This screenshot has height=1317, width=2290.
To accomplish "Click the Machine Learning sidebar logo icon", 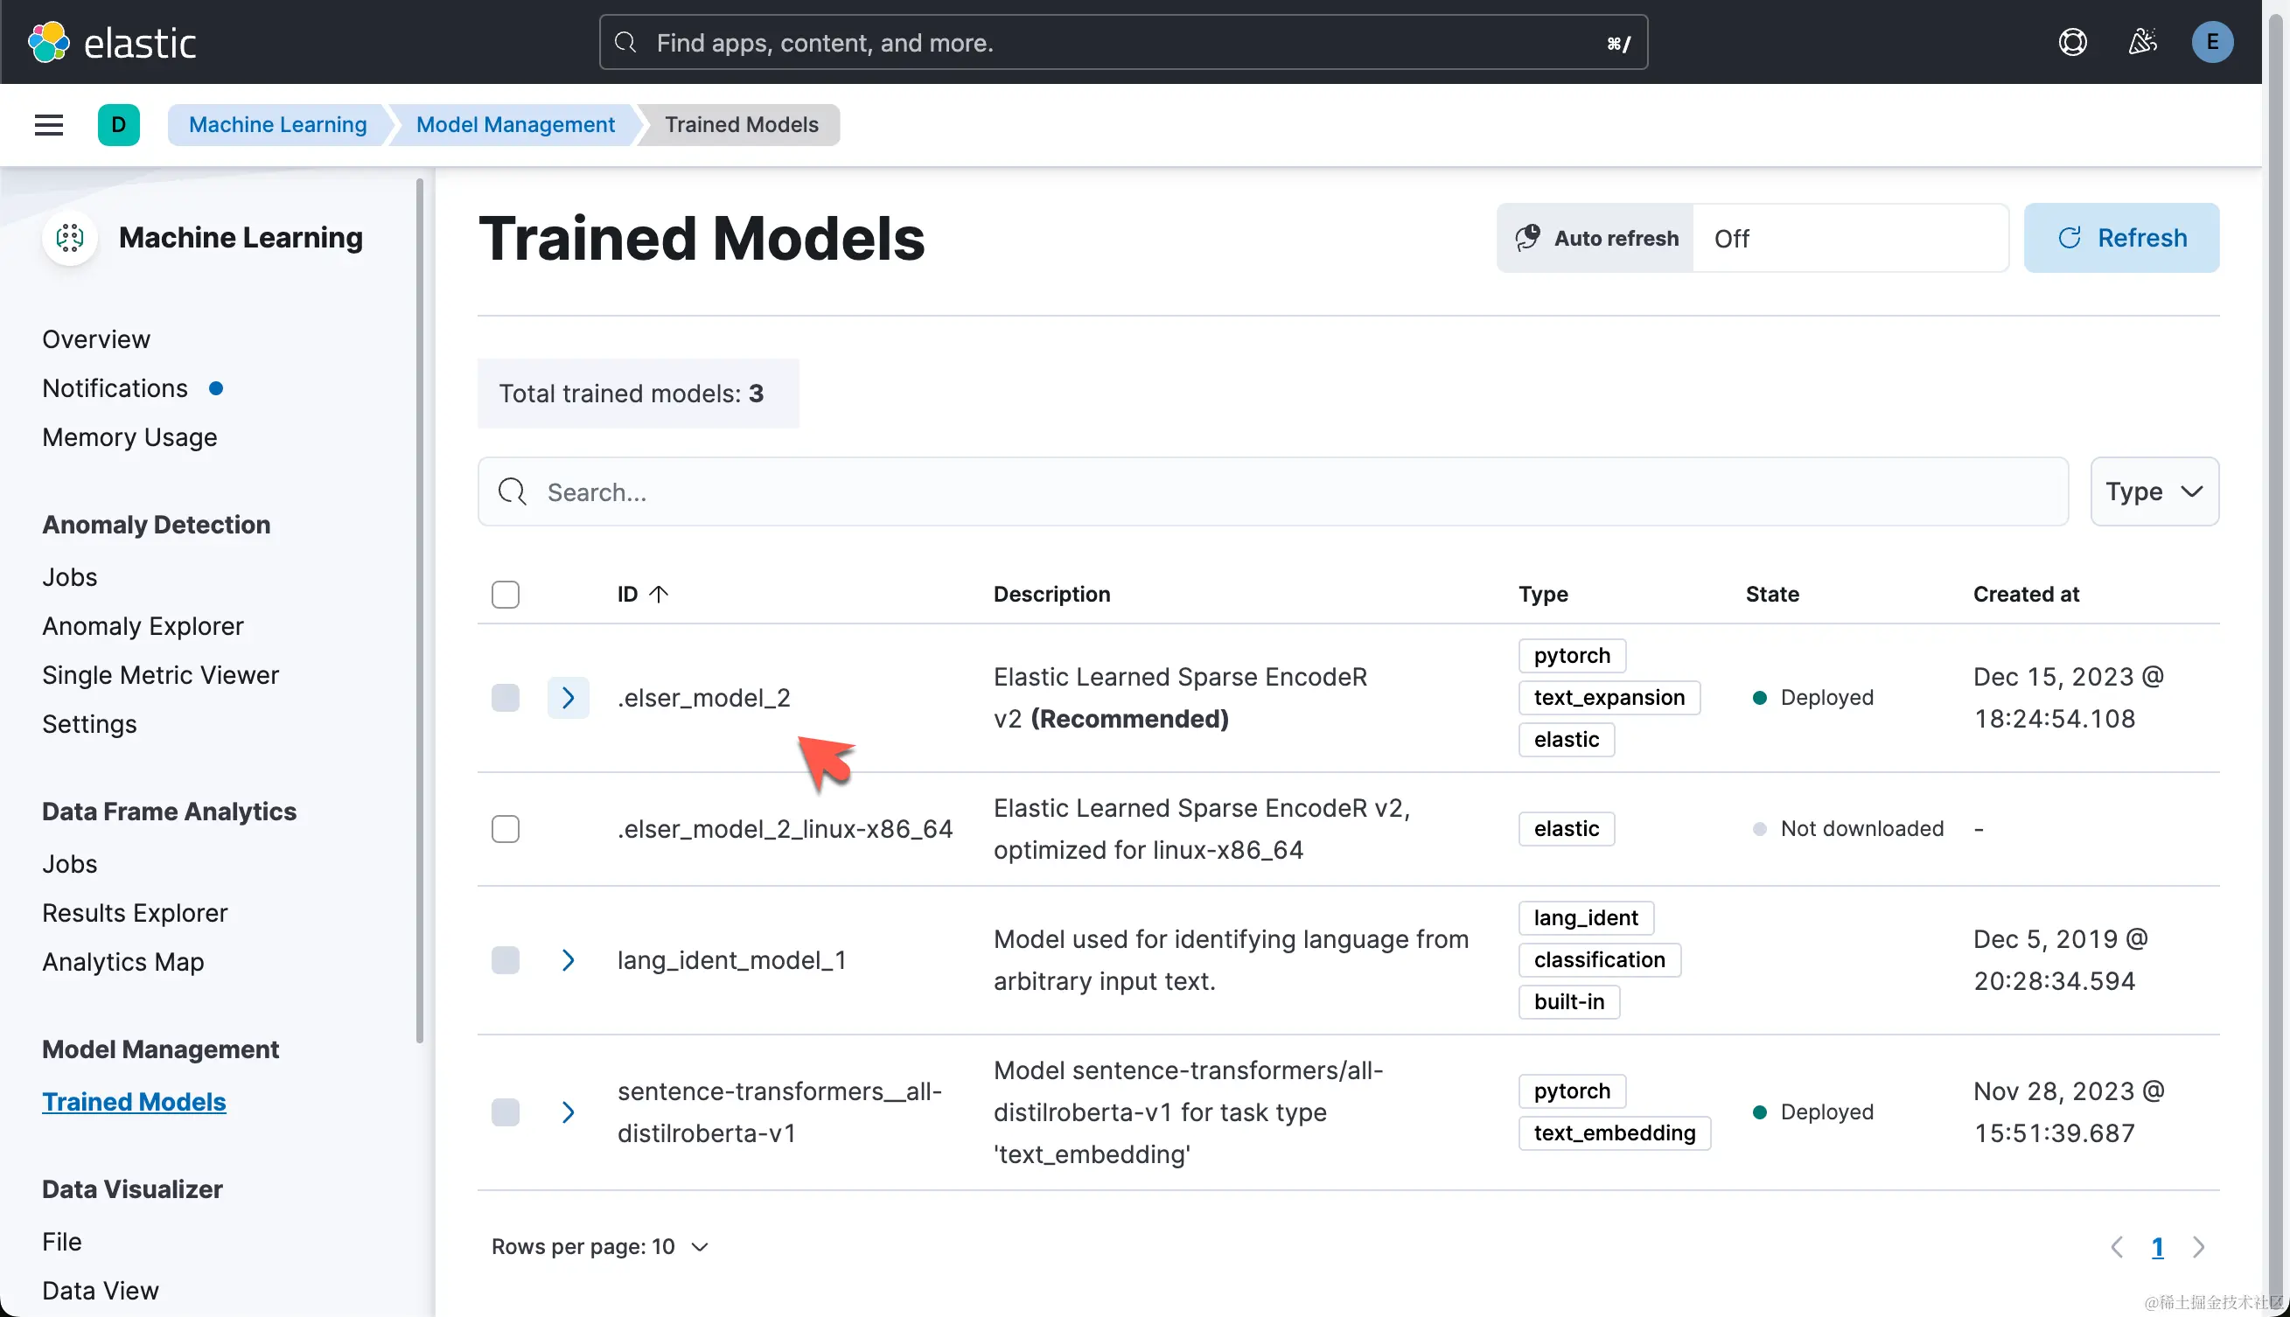I will [70, 238].
